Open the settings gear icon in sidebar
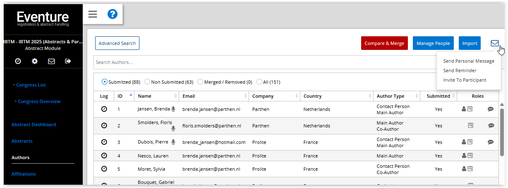The image size is (508, 188). pos(35,61)
